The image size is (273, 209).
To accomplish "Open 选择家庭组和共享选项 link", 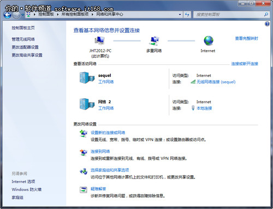I will pos(110,170).
